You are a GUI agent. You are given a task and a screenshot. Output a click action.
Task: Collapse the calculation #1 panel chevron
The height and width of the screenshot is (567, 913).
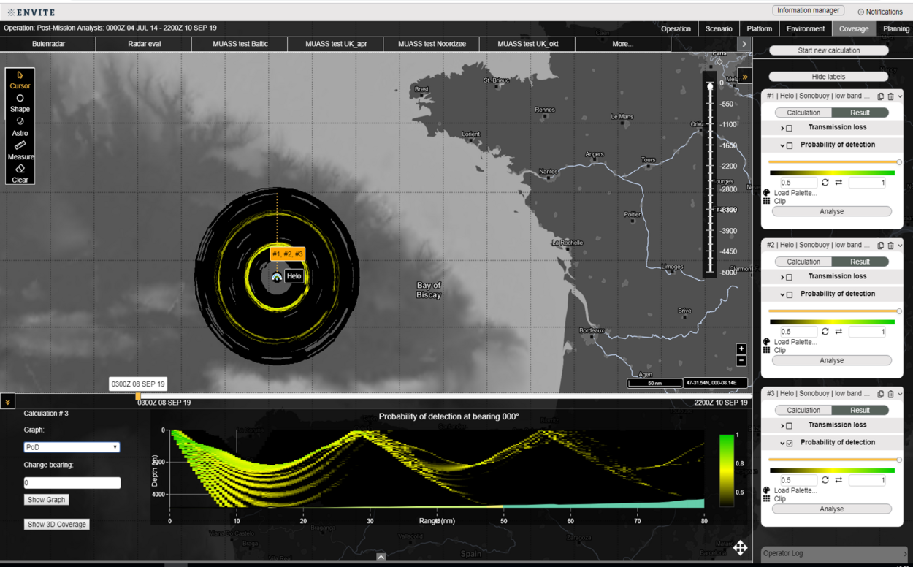coord(900,96)
